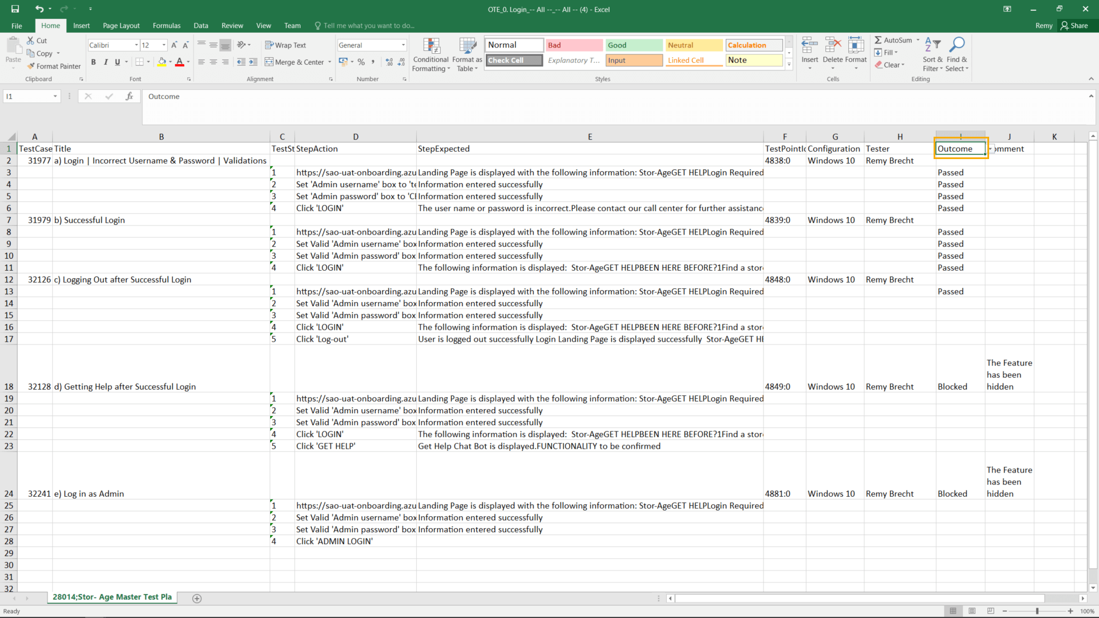Screen dimensions: 1099x618
Task: Click the Share button
Action: click(1074, 26)
